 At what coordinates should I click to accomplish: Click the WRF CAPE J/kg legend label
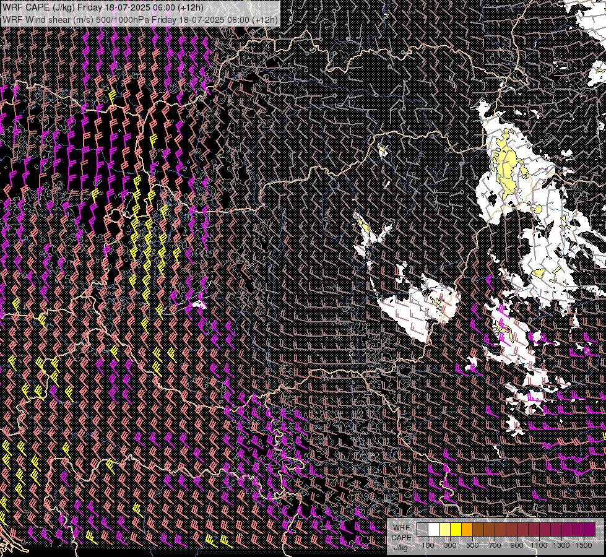402,538
